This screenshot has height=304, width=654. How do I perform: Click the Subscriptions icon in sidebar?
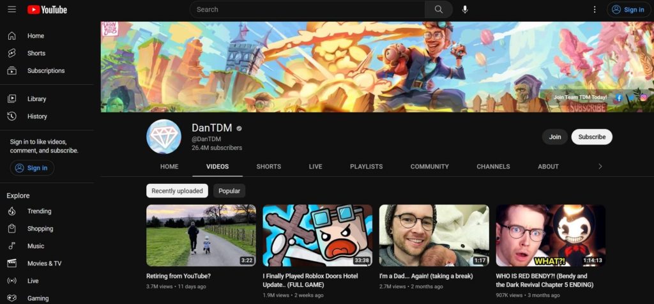11,70
